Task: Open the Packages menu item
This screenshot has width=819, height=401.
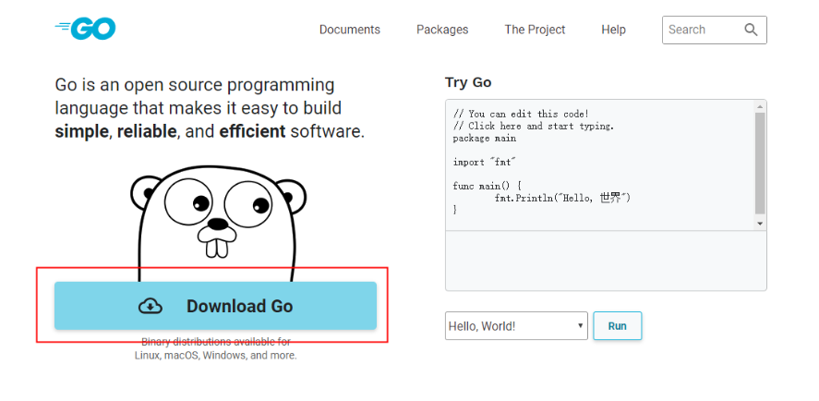Action: click(442, 30)
